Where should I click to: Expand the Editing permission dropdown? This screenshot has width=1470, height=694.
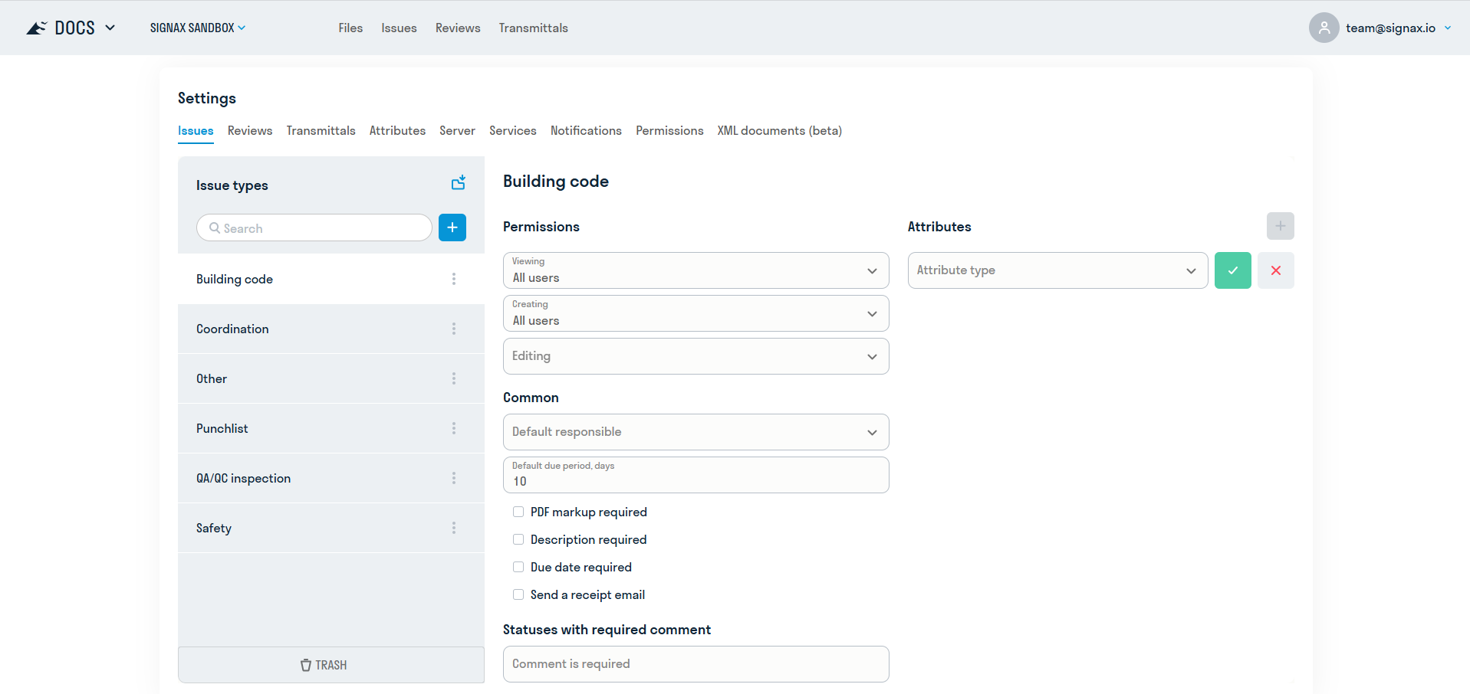tap(696, 356)
